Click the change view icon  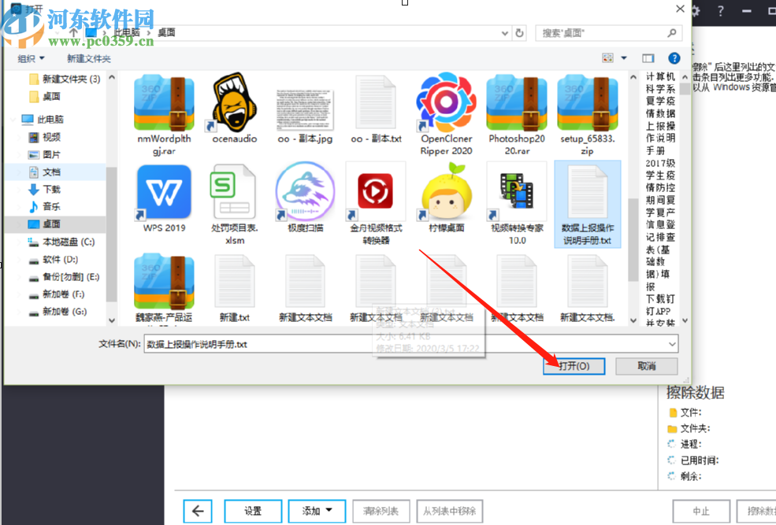coord(607,57)
